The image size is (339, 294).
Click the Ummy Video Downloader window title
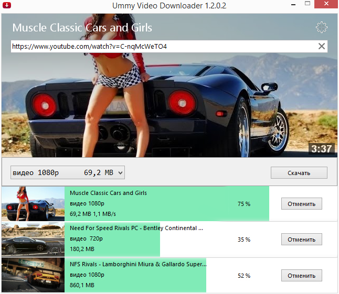tap(169, 5)
